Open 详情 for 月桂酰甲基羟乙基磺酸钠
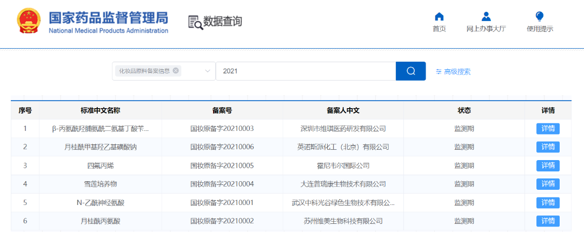 pos(548,147)
